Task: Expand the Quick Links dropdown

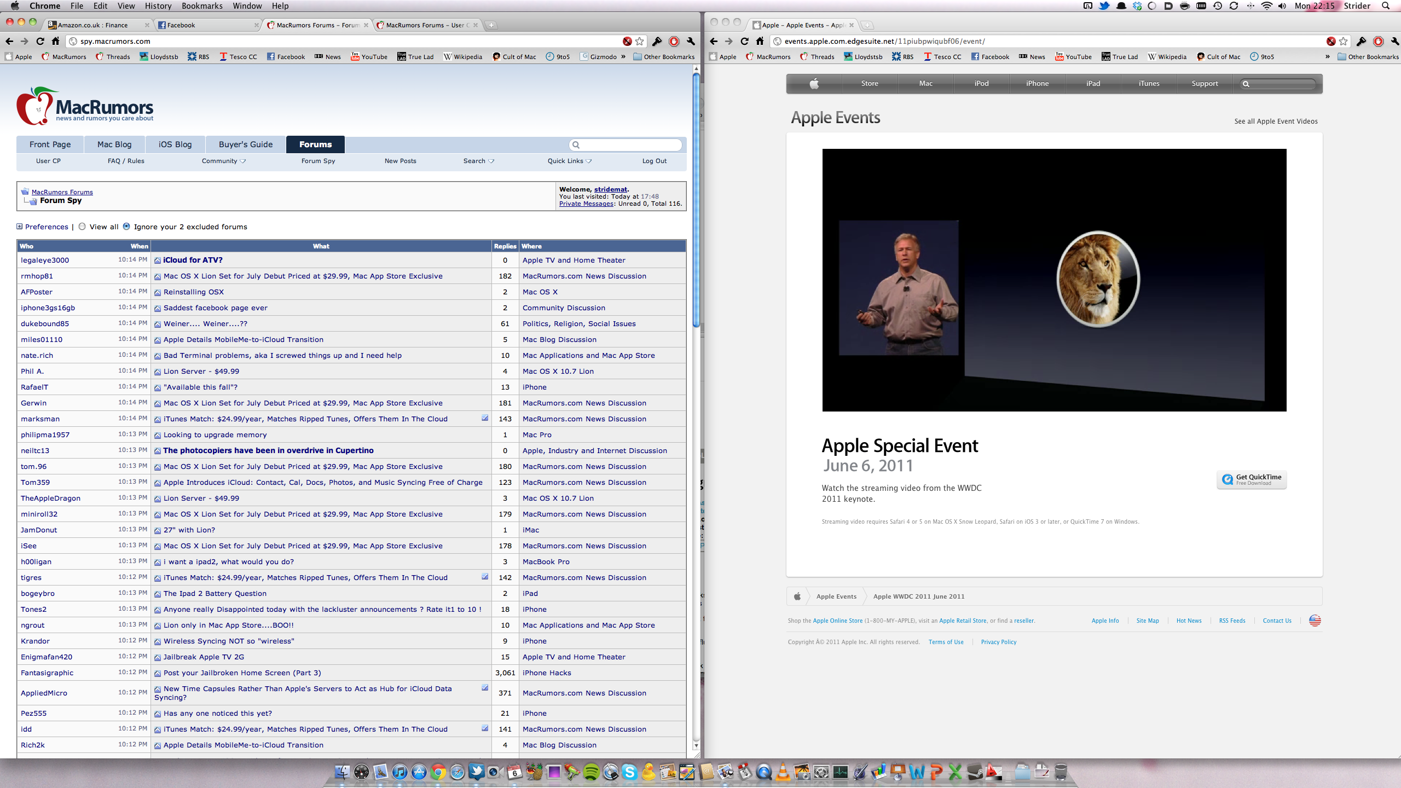Action: coord(569,161)
